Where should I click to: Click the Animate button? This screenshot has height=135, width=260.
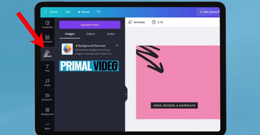[136, 22]
